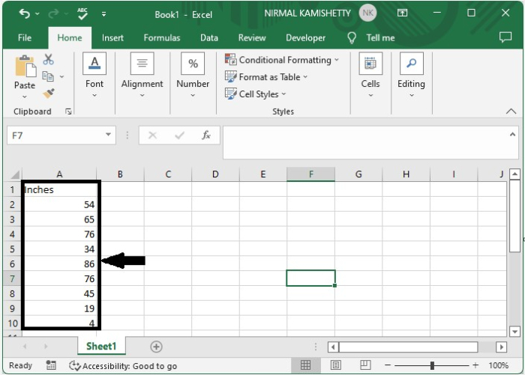This screenshot has width=525, height=375.
Task: Click the cell with value 86
Action: [59, 263]
